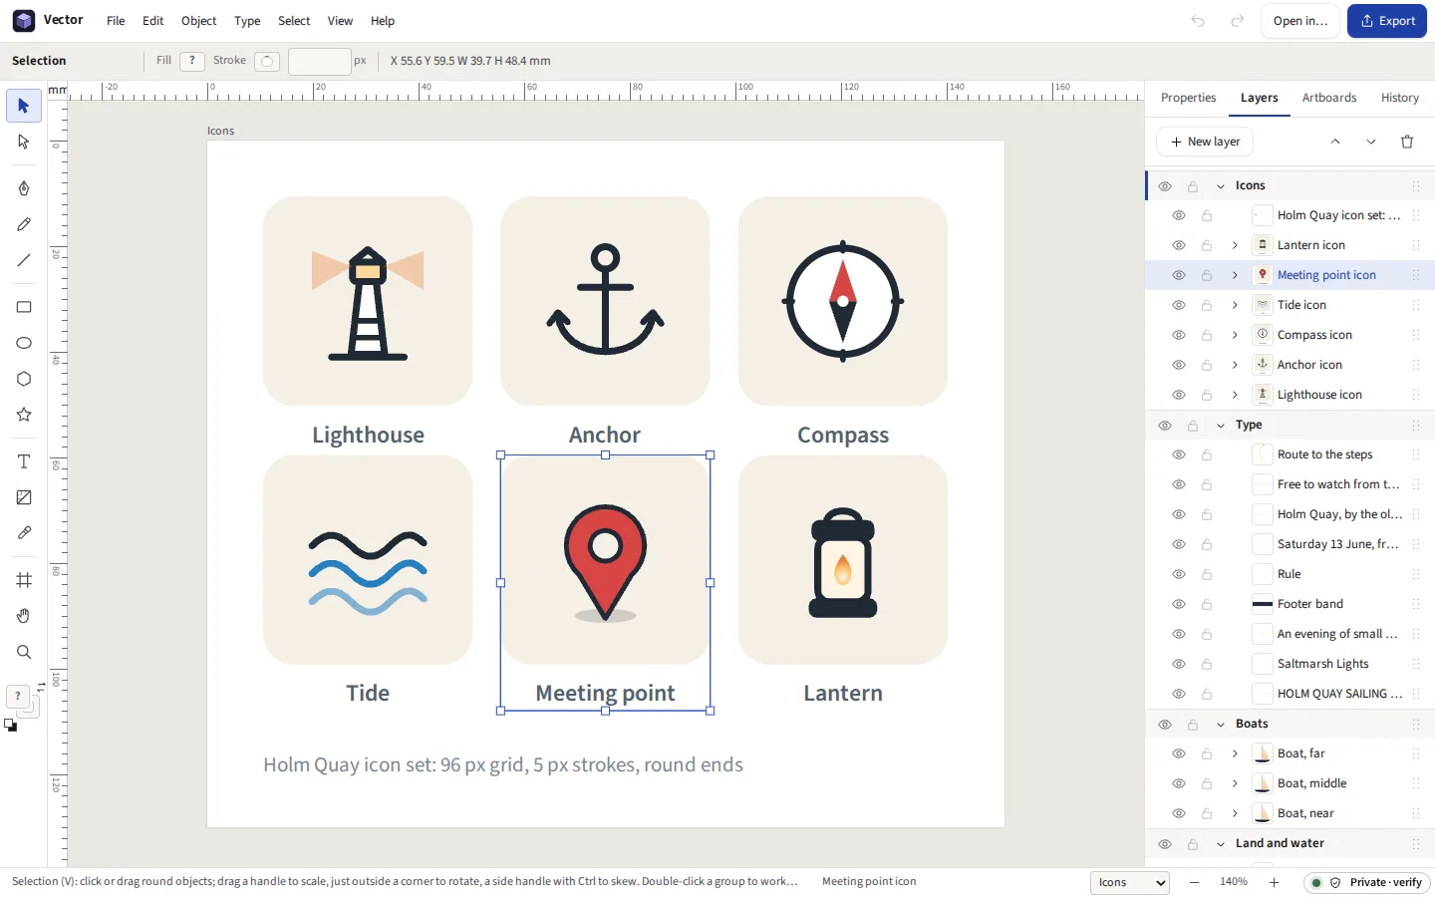Hide the Anchor icon layer
The height and width of the screenshot is (897, 1435).
click(1178, 365)
